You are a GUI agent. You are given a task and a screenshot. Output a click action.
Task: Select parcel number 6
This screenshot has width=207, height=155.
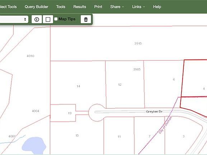(174, 79)
